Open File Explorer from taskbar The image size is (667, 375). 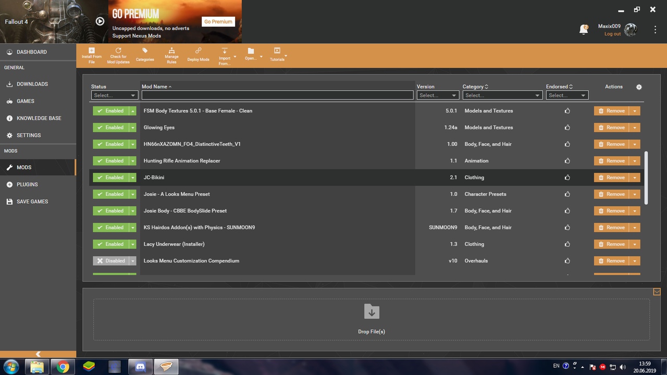point(37,367)
